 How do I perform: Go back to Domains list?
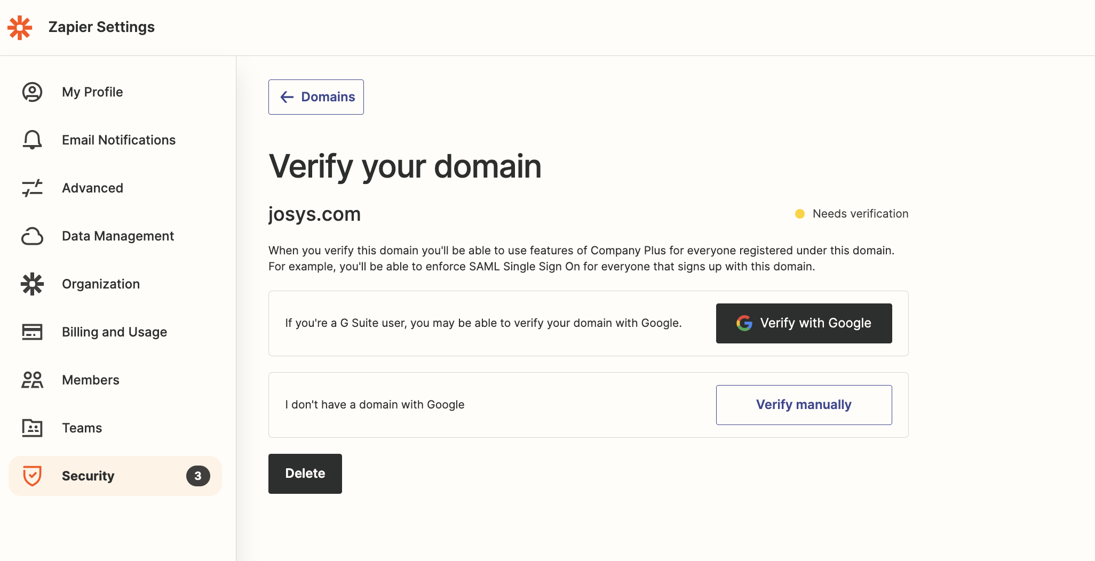316,97
